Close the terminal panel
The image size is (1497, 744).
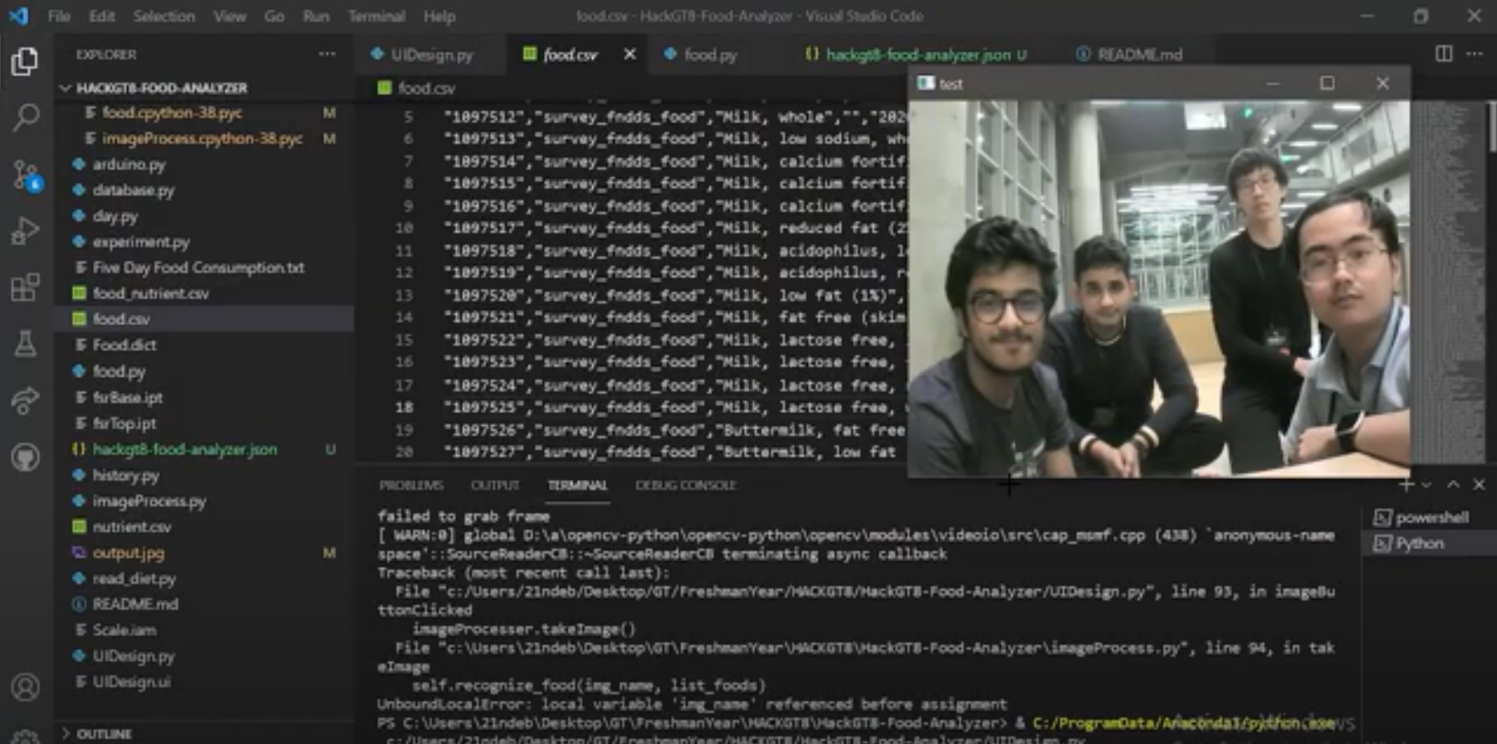[1479, 484]
